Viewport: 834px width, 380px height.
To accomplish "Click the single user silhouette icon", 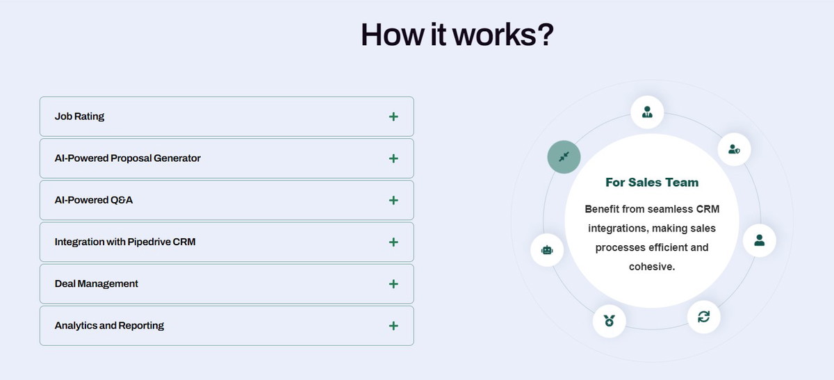I will (759, 240).
